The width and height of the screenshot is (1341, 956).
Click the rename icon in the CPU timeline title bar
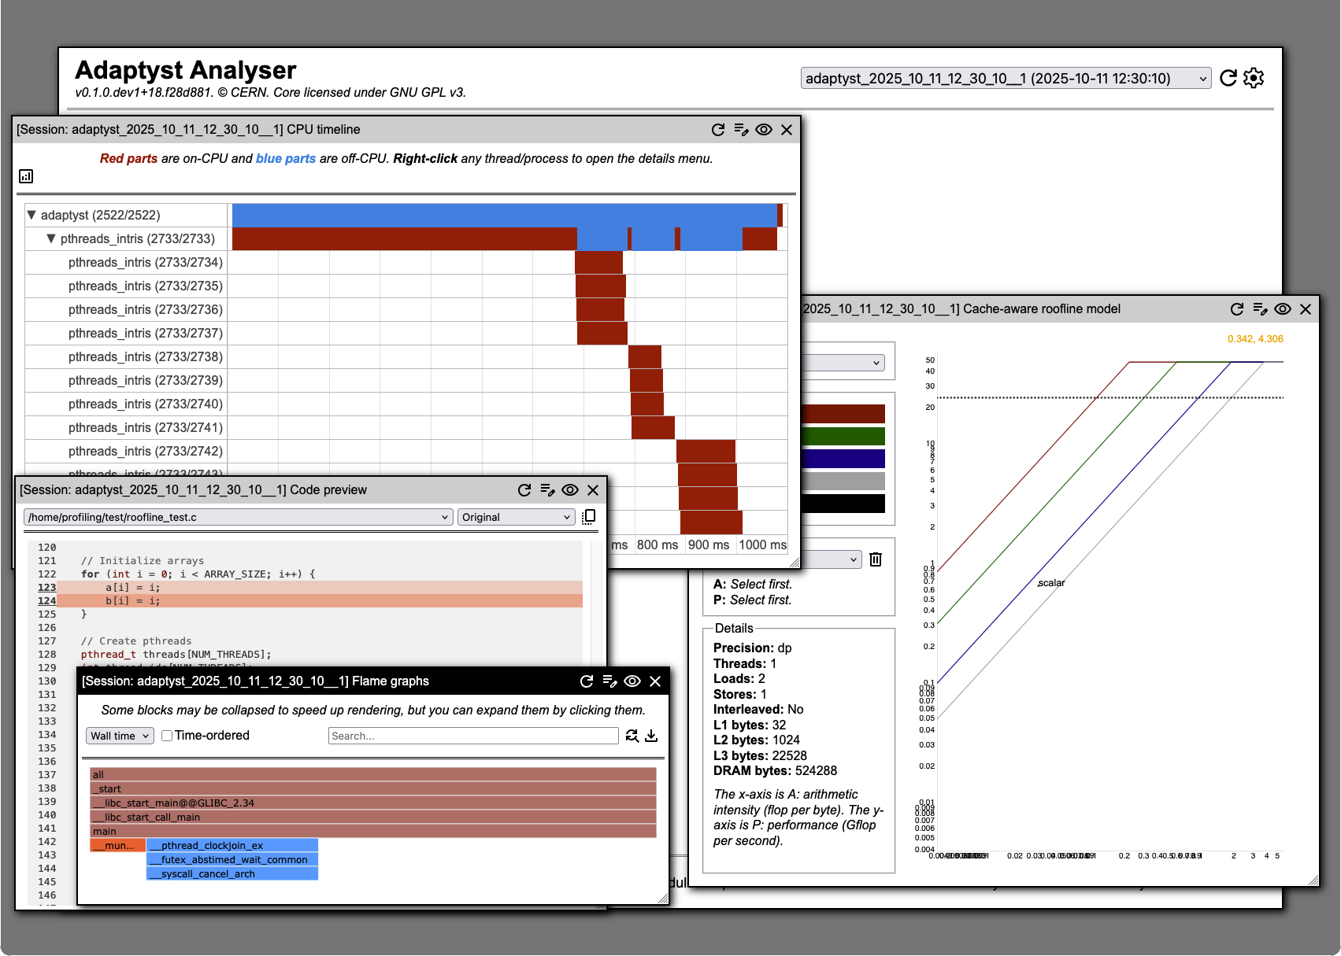click(x=740, y=130)
